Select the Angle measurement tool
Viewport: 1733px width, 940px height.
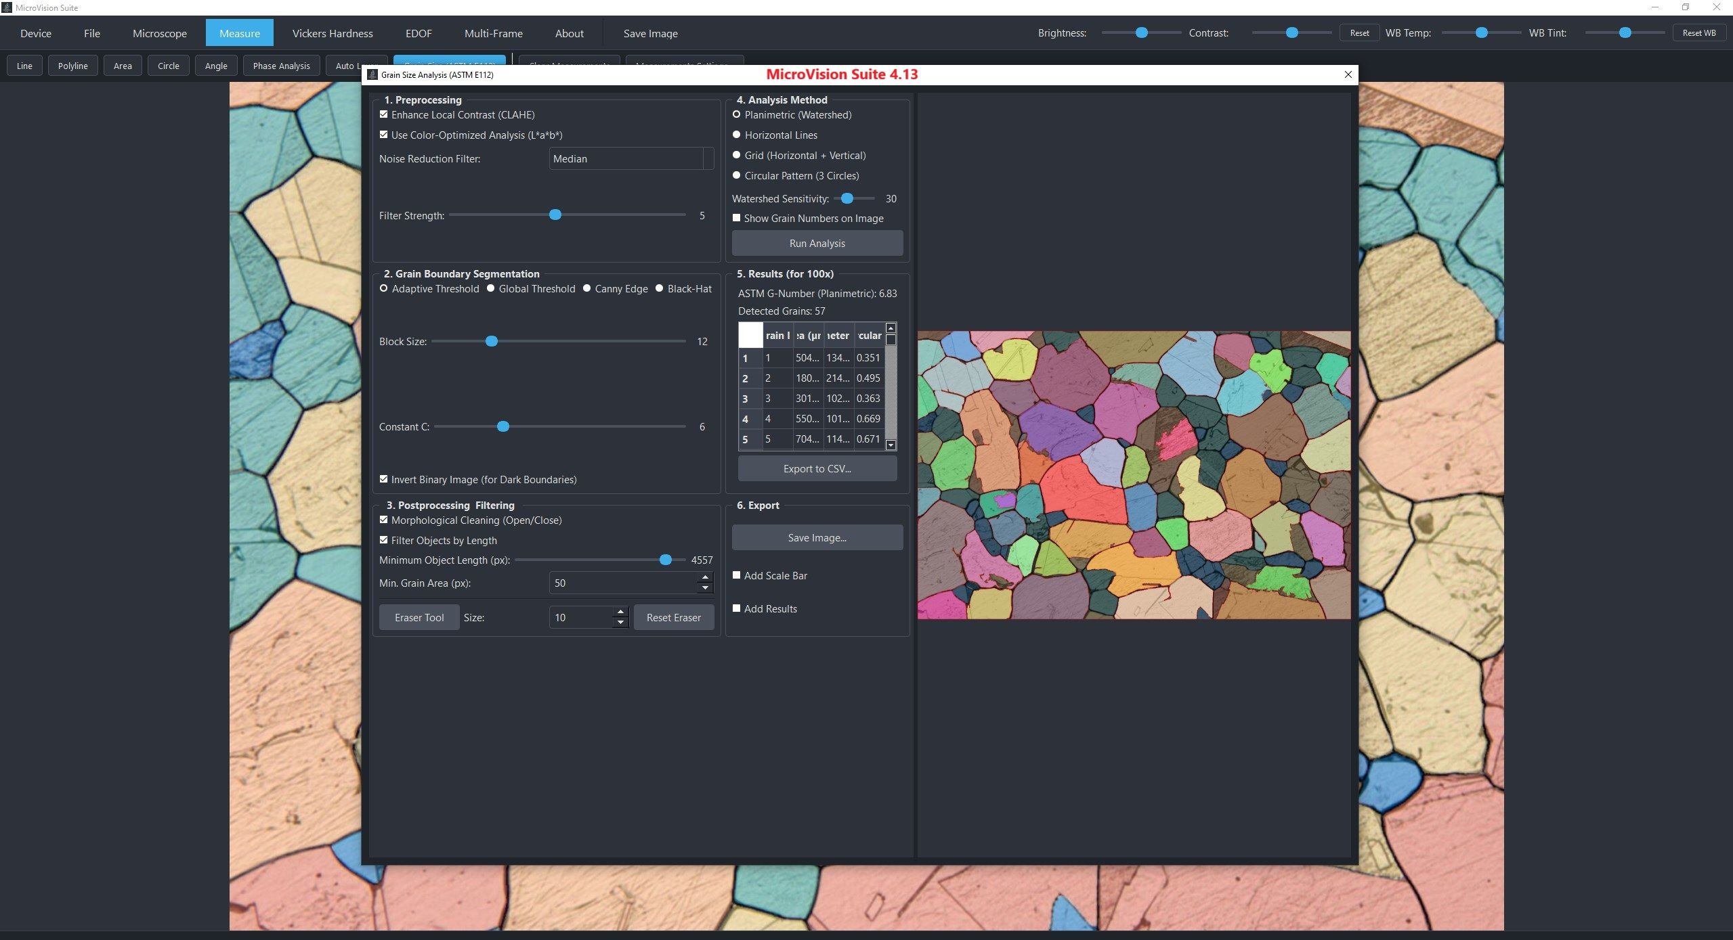[x=215, y=65]
